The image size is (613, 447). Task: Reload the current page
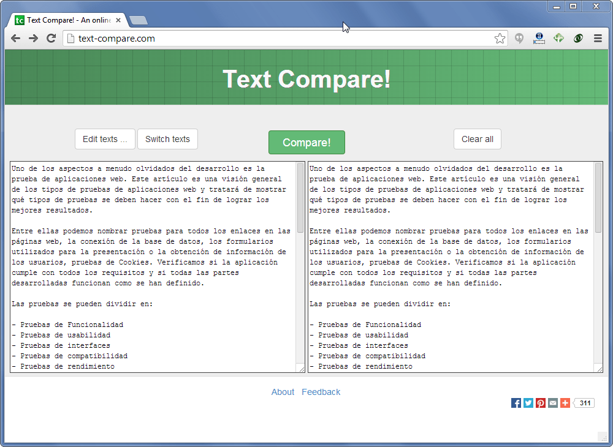(51, 38)
